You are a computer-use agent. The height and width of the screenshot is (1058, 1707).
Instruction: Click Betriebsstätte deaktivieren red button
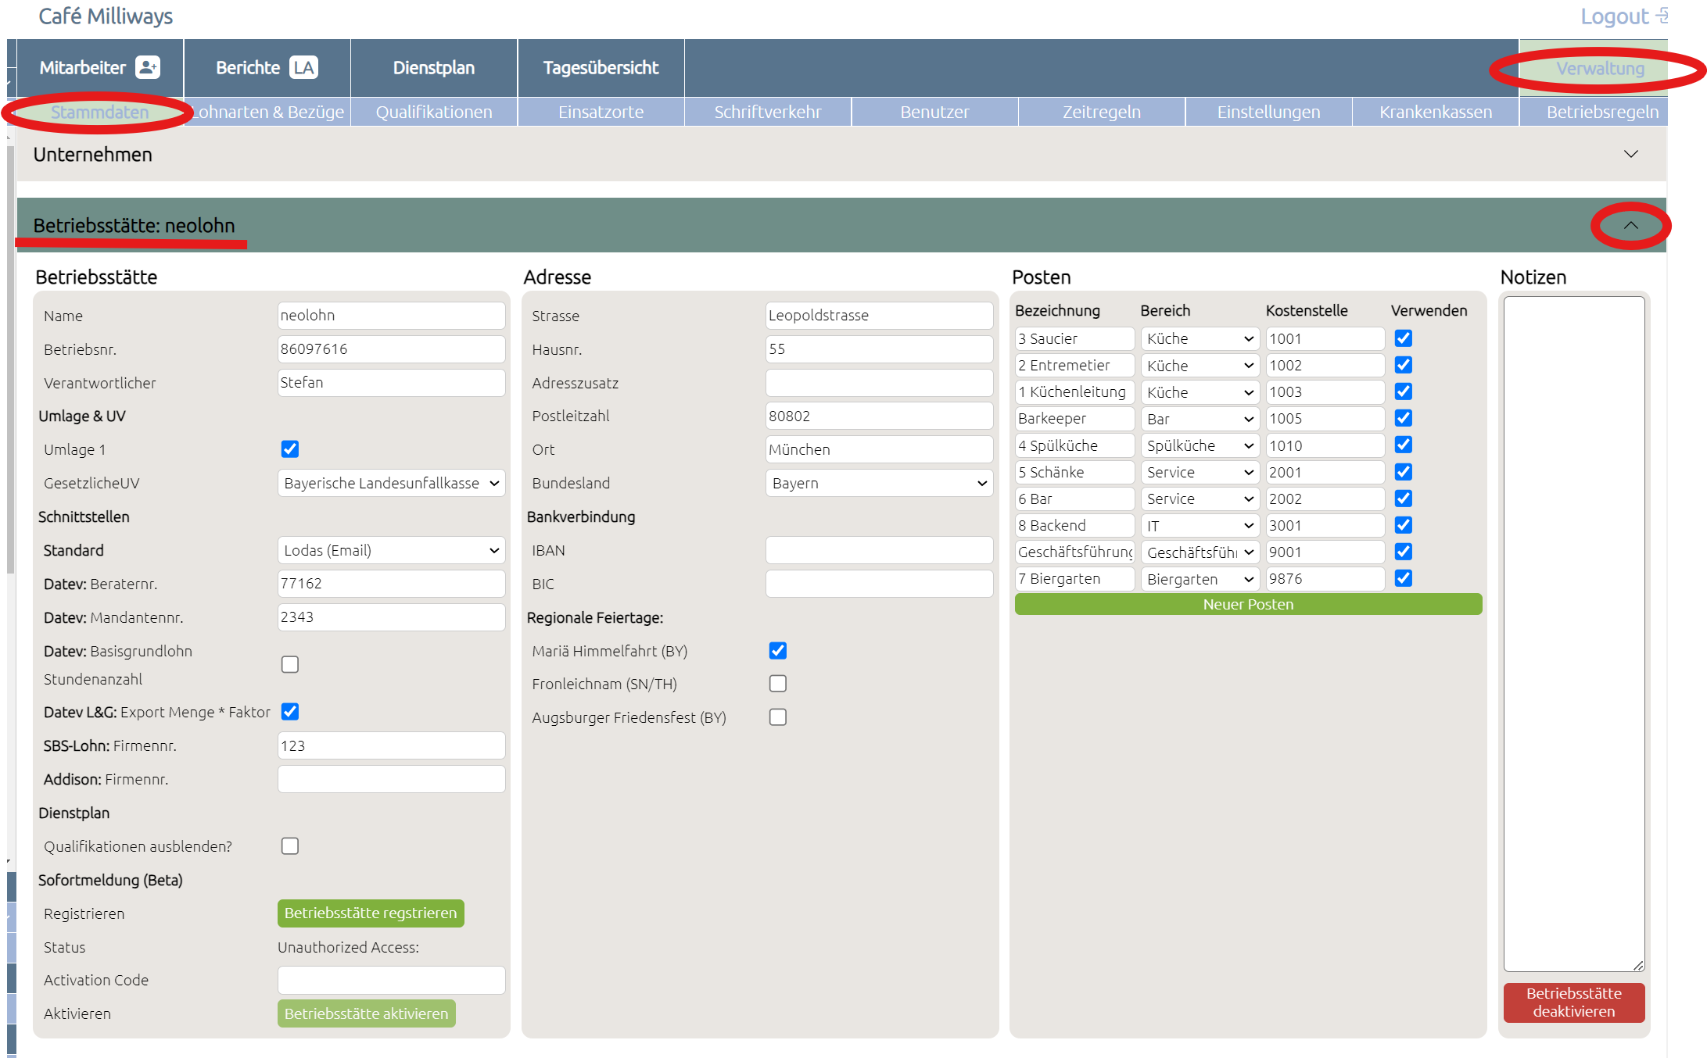tap(1573, 1003)
